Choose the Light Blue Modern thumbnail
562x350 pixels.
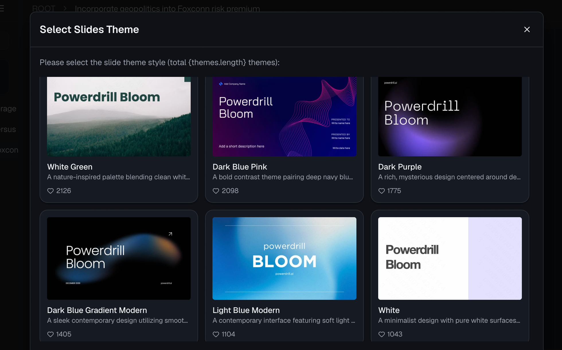click(284, 258)
